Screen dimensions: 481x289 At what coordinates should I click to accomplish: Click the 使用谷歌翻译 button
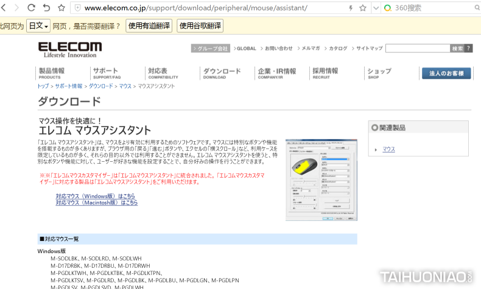click(200, 26)
